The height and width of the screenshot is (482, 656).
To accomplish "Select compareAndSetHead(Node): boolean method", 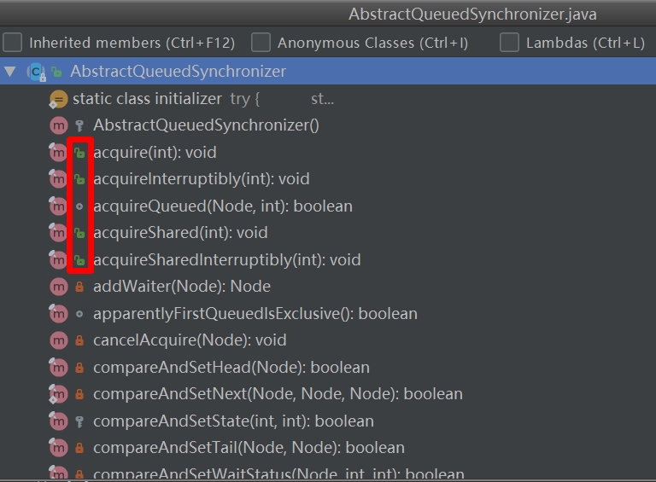I will click(x=231, y=368).
